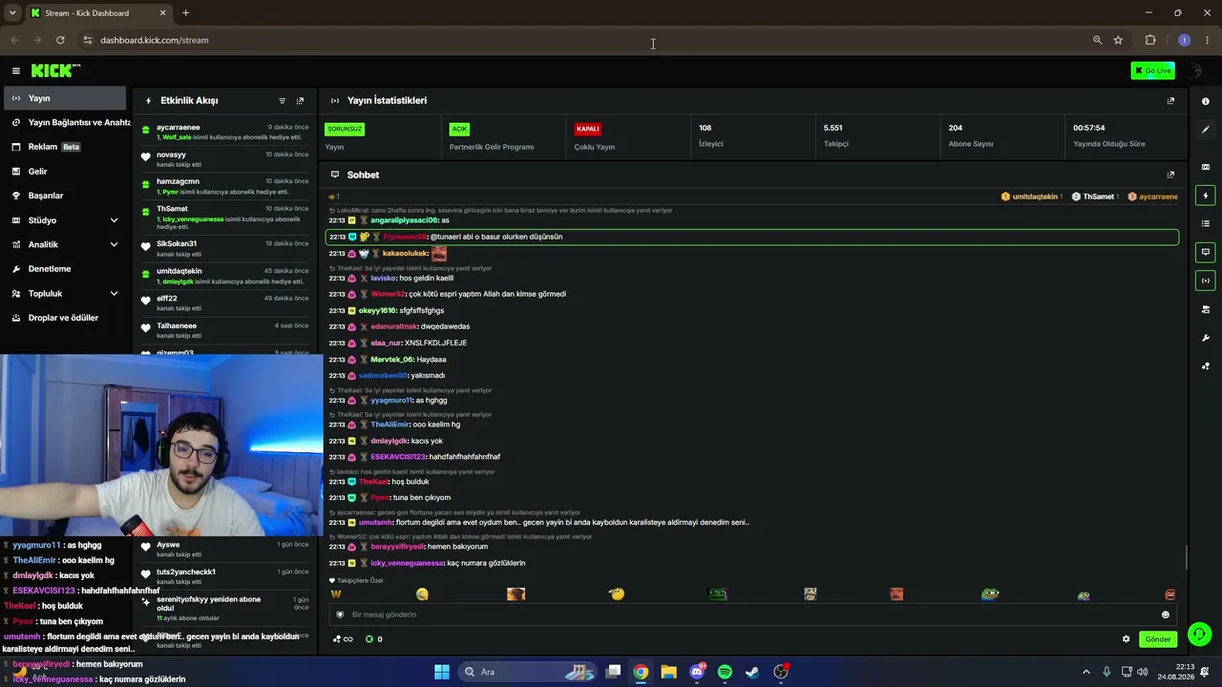Open the Kick hamburger menu
This screenshot has width=1222, height=687.
15,71
